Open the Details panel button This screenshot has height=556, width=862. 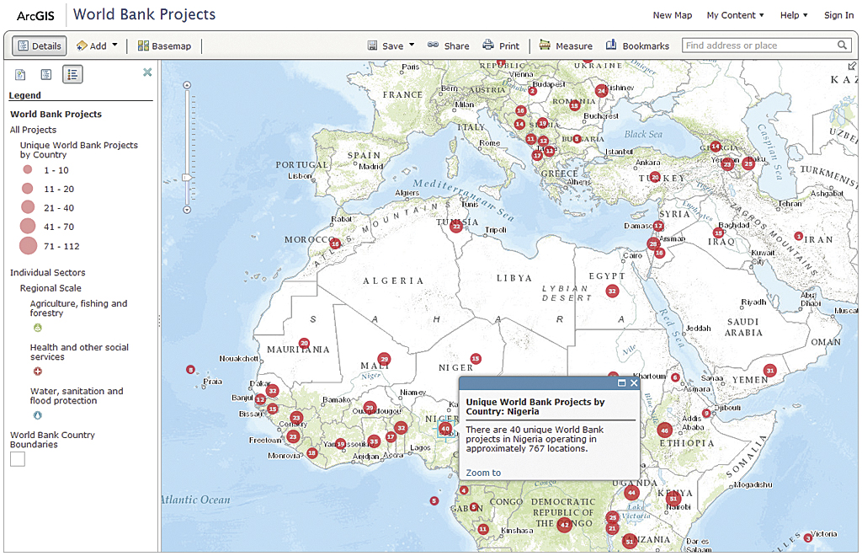[39, 46]
